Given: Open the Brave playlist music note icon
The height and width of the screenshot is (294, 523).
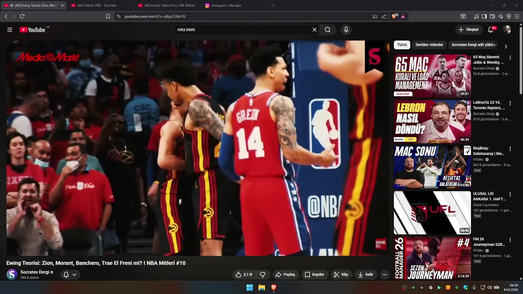Looking at the screenshot, I should [476, 16].
